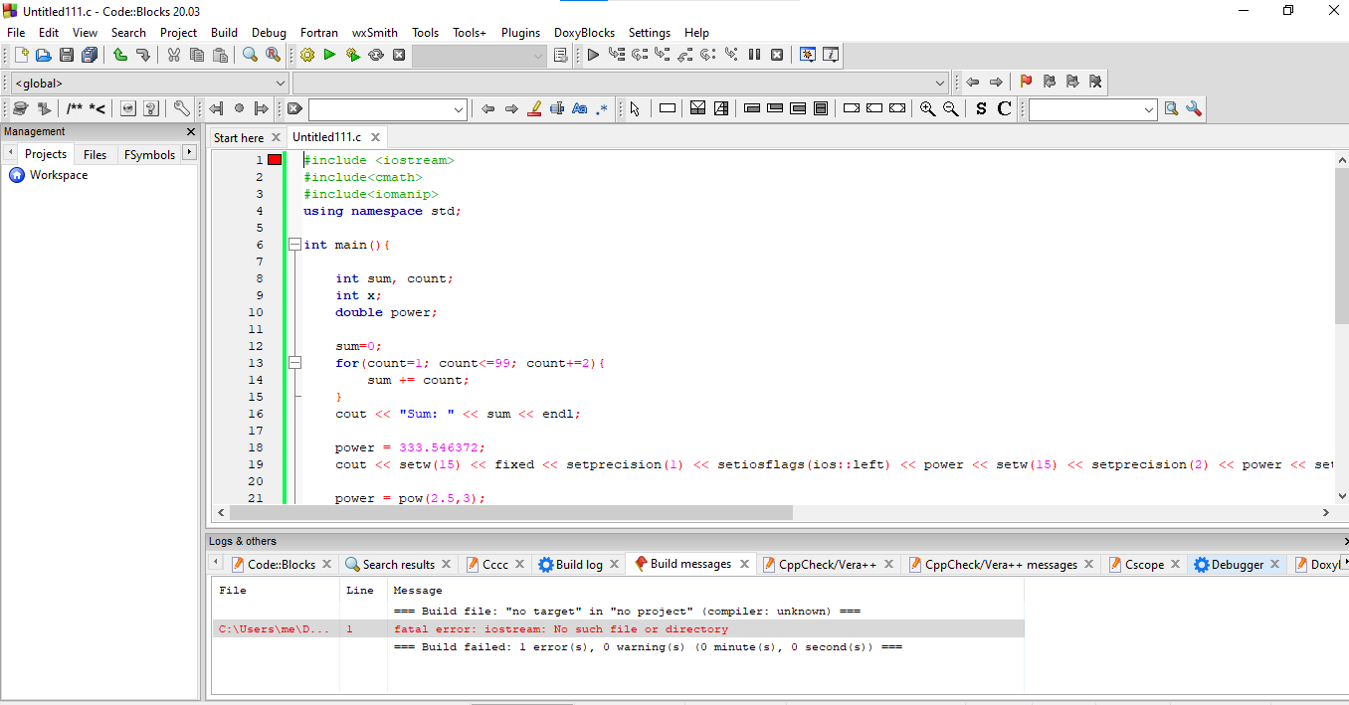Click the Build gear icon
The height and width of the screenshot is (705, 1349).
[307, 56]
